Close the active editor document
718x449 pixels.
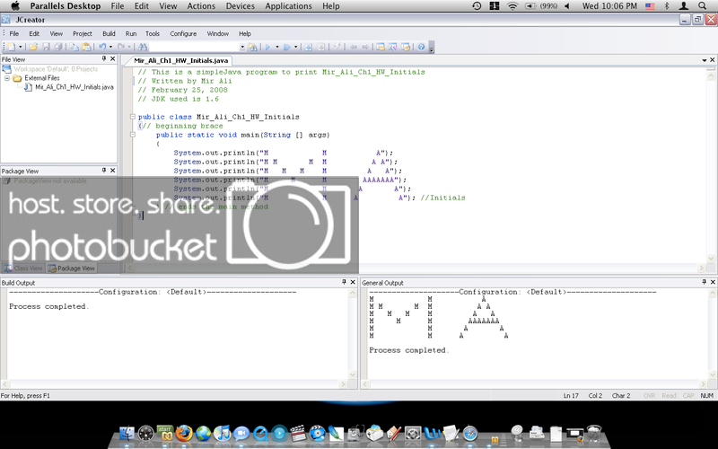point(712,60)
